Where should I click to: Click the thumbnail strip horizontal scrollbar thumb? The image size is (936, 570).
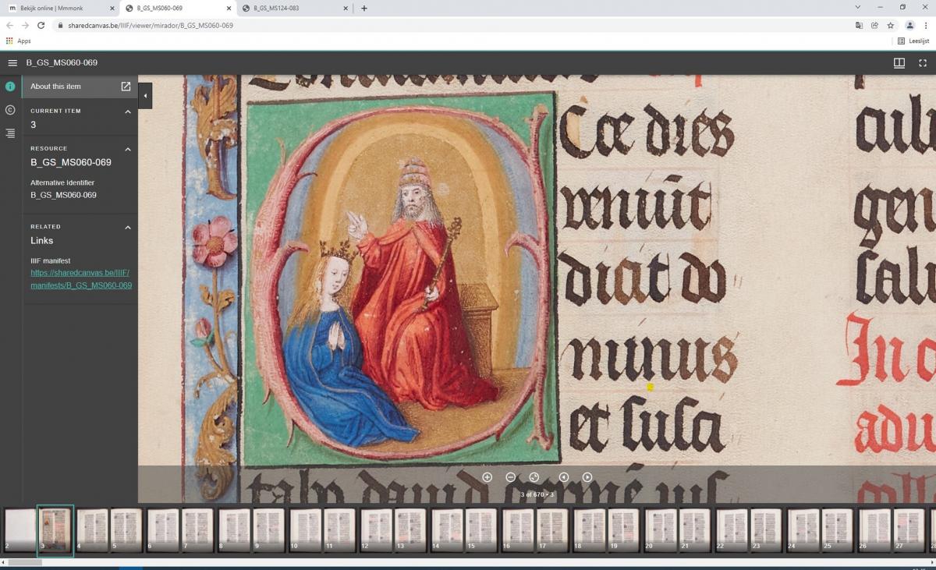25,562
